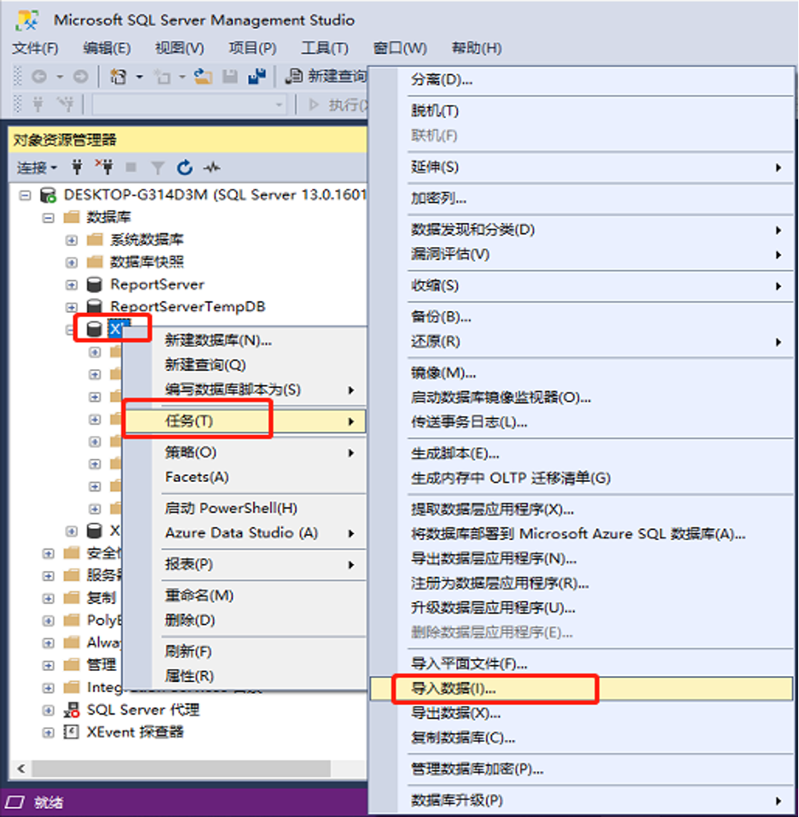Click the New Project toolbar icon
Viewport: 799px width, 817px height.
click(118, 77)
